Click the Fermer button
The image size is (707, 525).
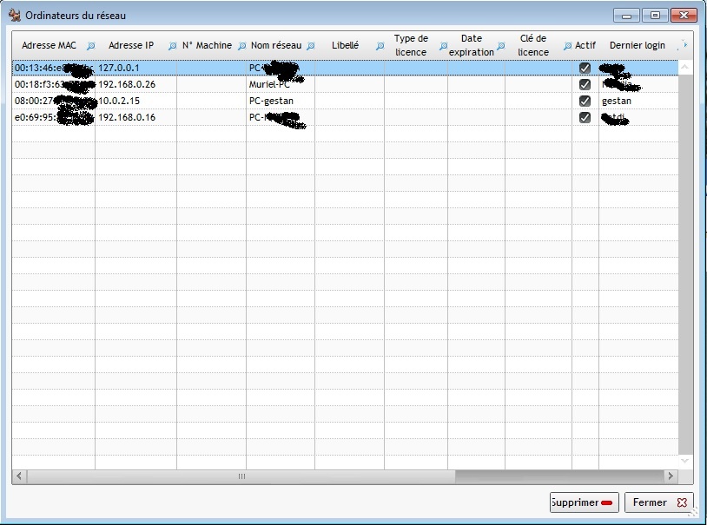[658, 502]
